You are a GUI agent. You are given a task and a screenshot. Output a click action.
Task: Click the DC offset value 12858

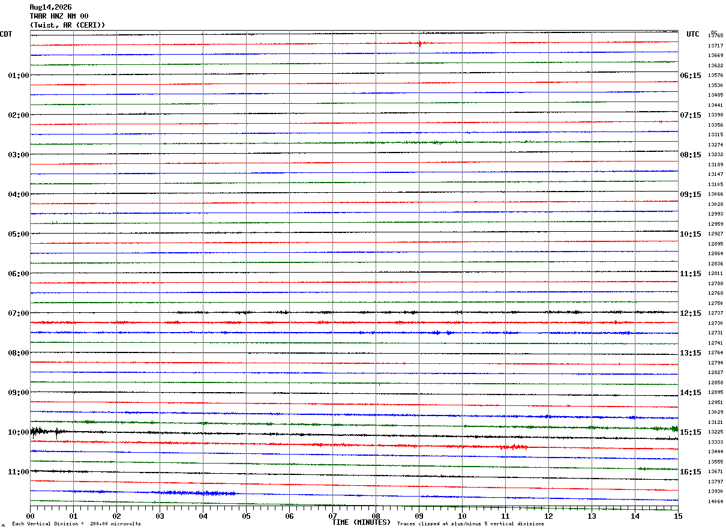(715, 382)
